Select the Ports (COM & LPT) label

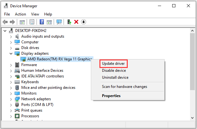[37, 105]
